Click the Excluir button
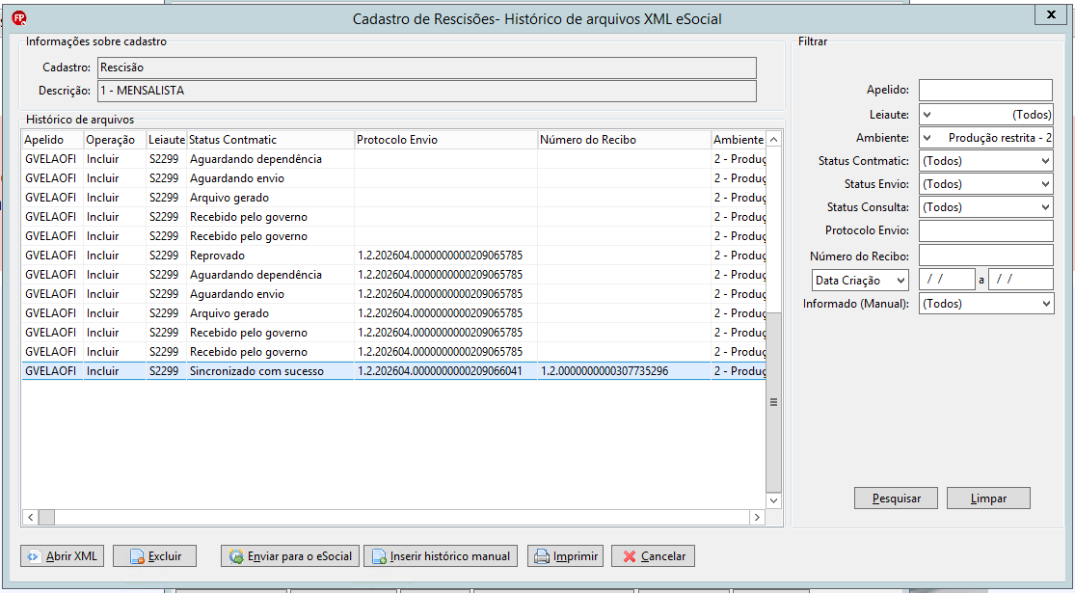1075x593 pixels. [x=155, y=556]
